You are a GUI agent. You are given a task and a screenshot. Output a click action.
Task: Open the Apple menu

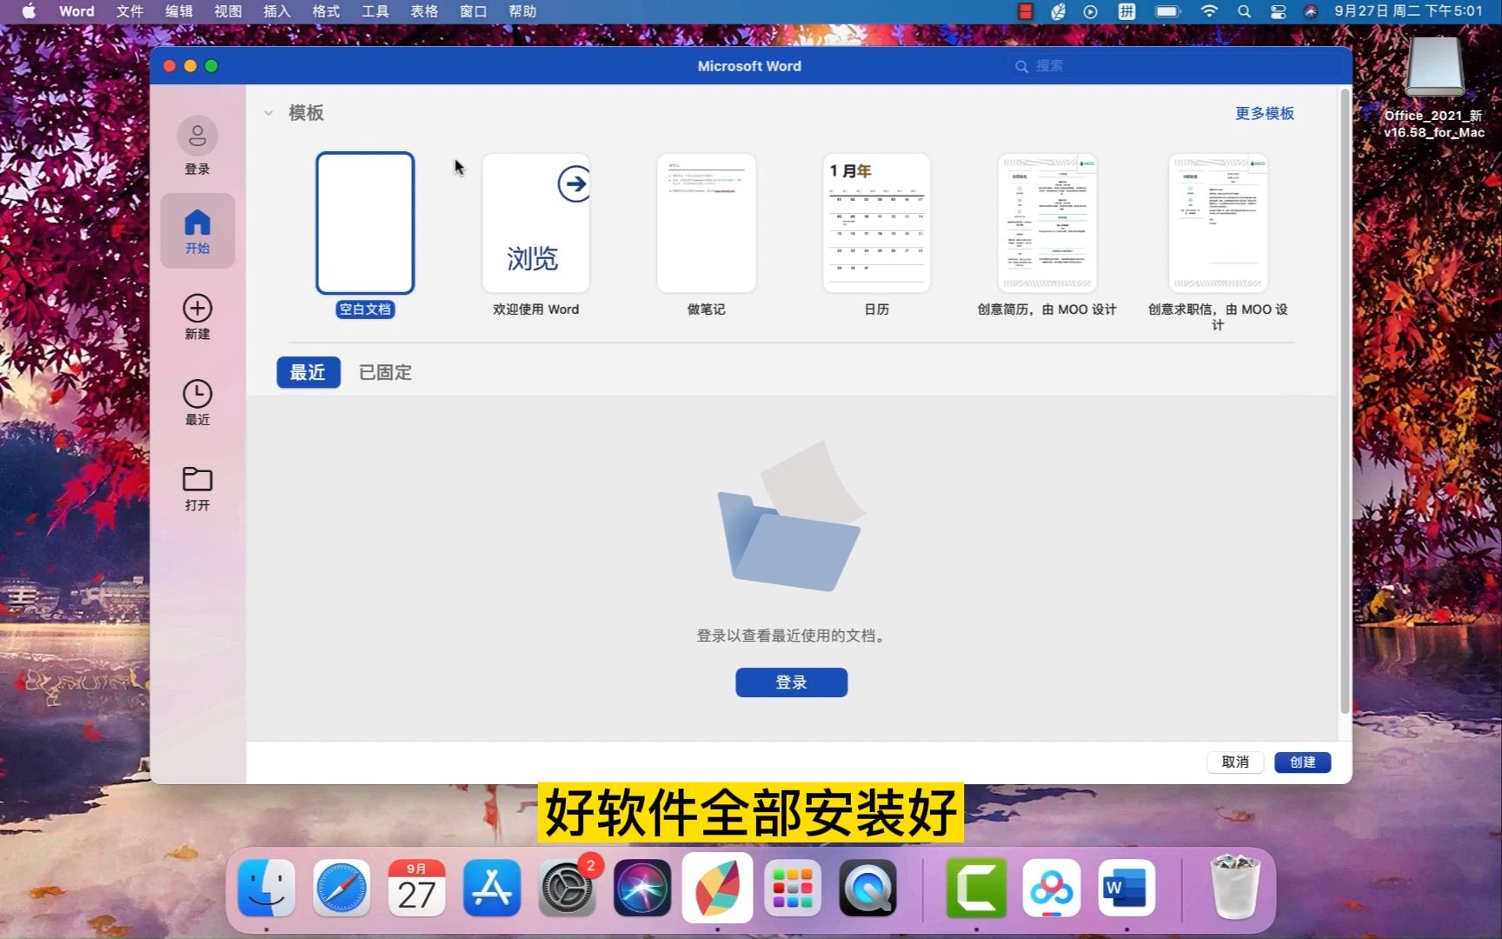(x=29, y=11)
